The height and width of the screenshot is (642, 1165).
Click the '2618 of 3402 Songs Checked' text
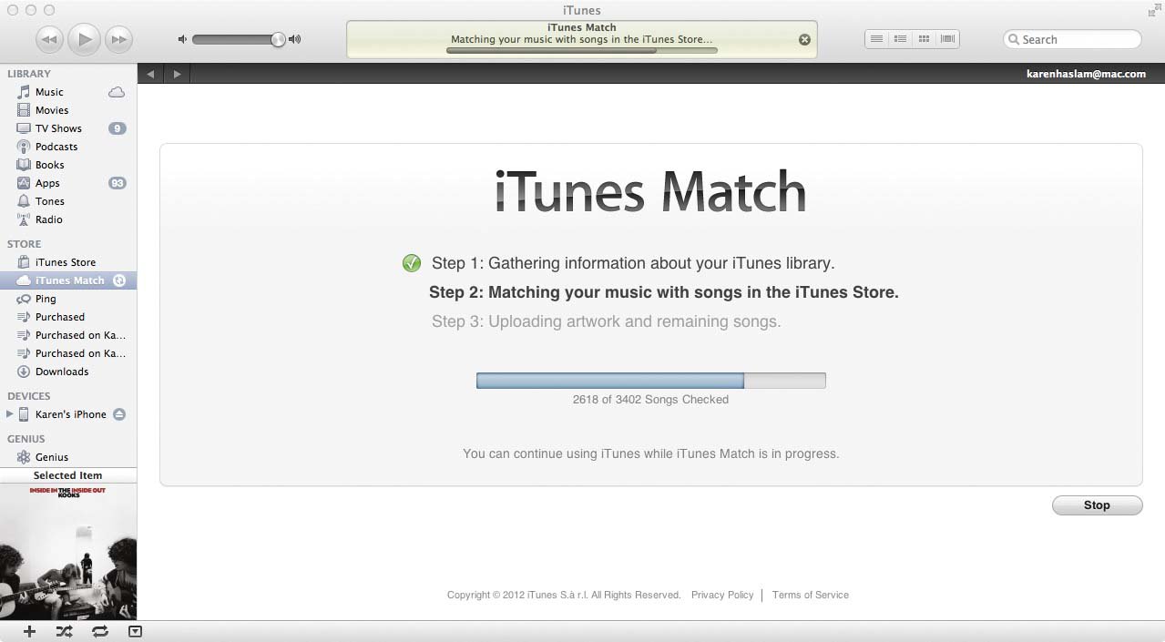click(650, 399)
